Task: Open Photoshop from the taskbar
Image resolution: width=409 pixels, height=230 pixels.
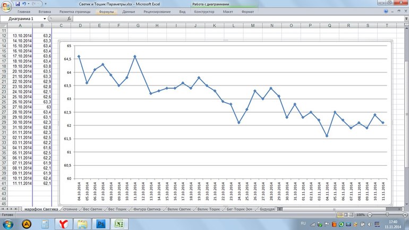Action: pos(99,224)
